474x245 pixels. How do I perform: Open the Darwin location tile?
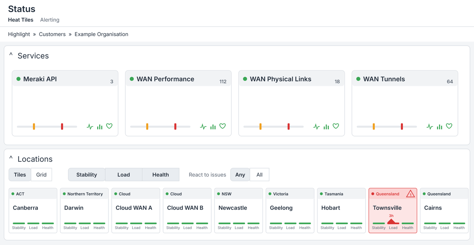coord(84,211)
